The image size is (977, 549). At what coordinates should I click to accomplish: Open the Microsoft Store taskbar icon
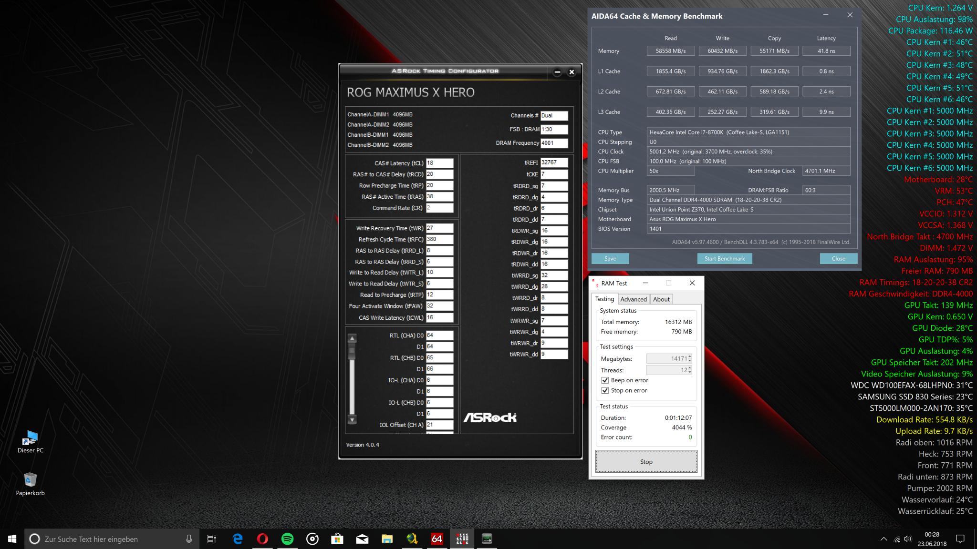point(337,539)
